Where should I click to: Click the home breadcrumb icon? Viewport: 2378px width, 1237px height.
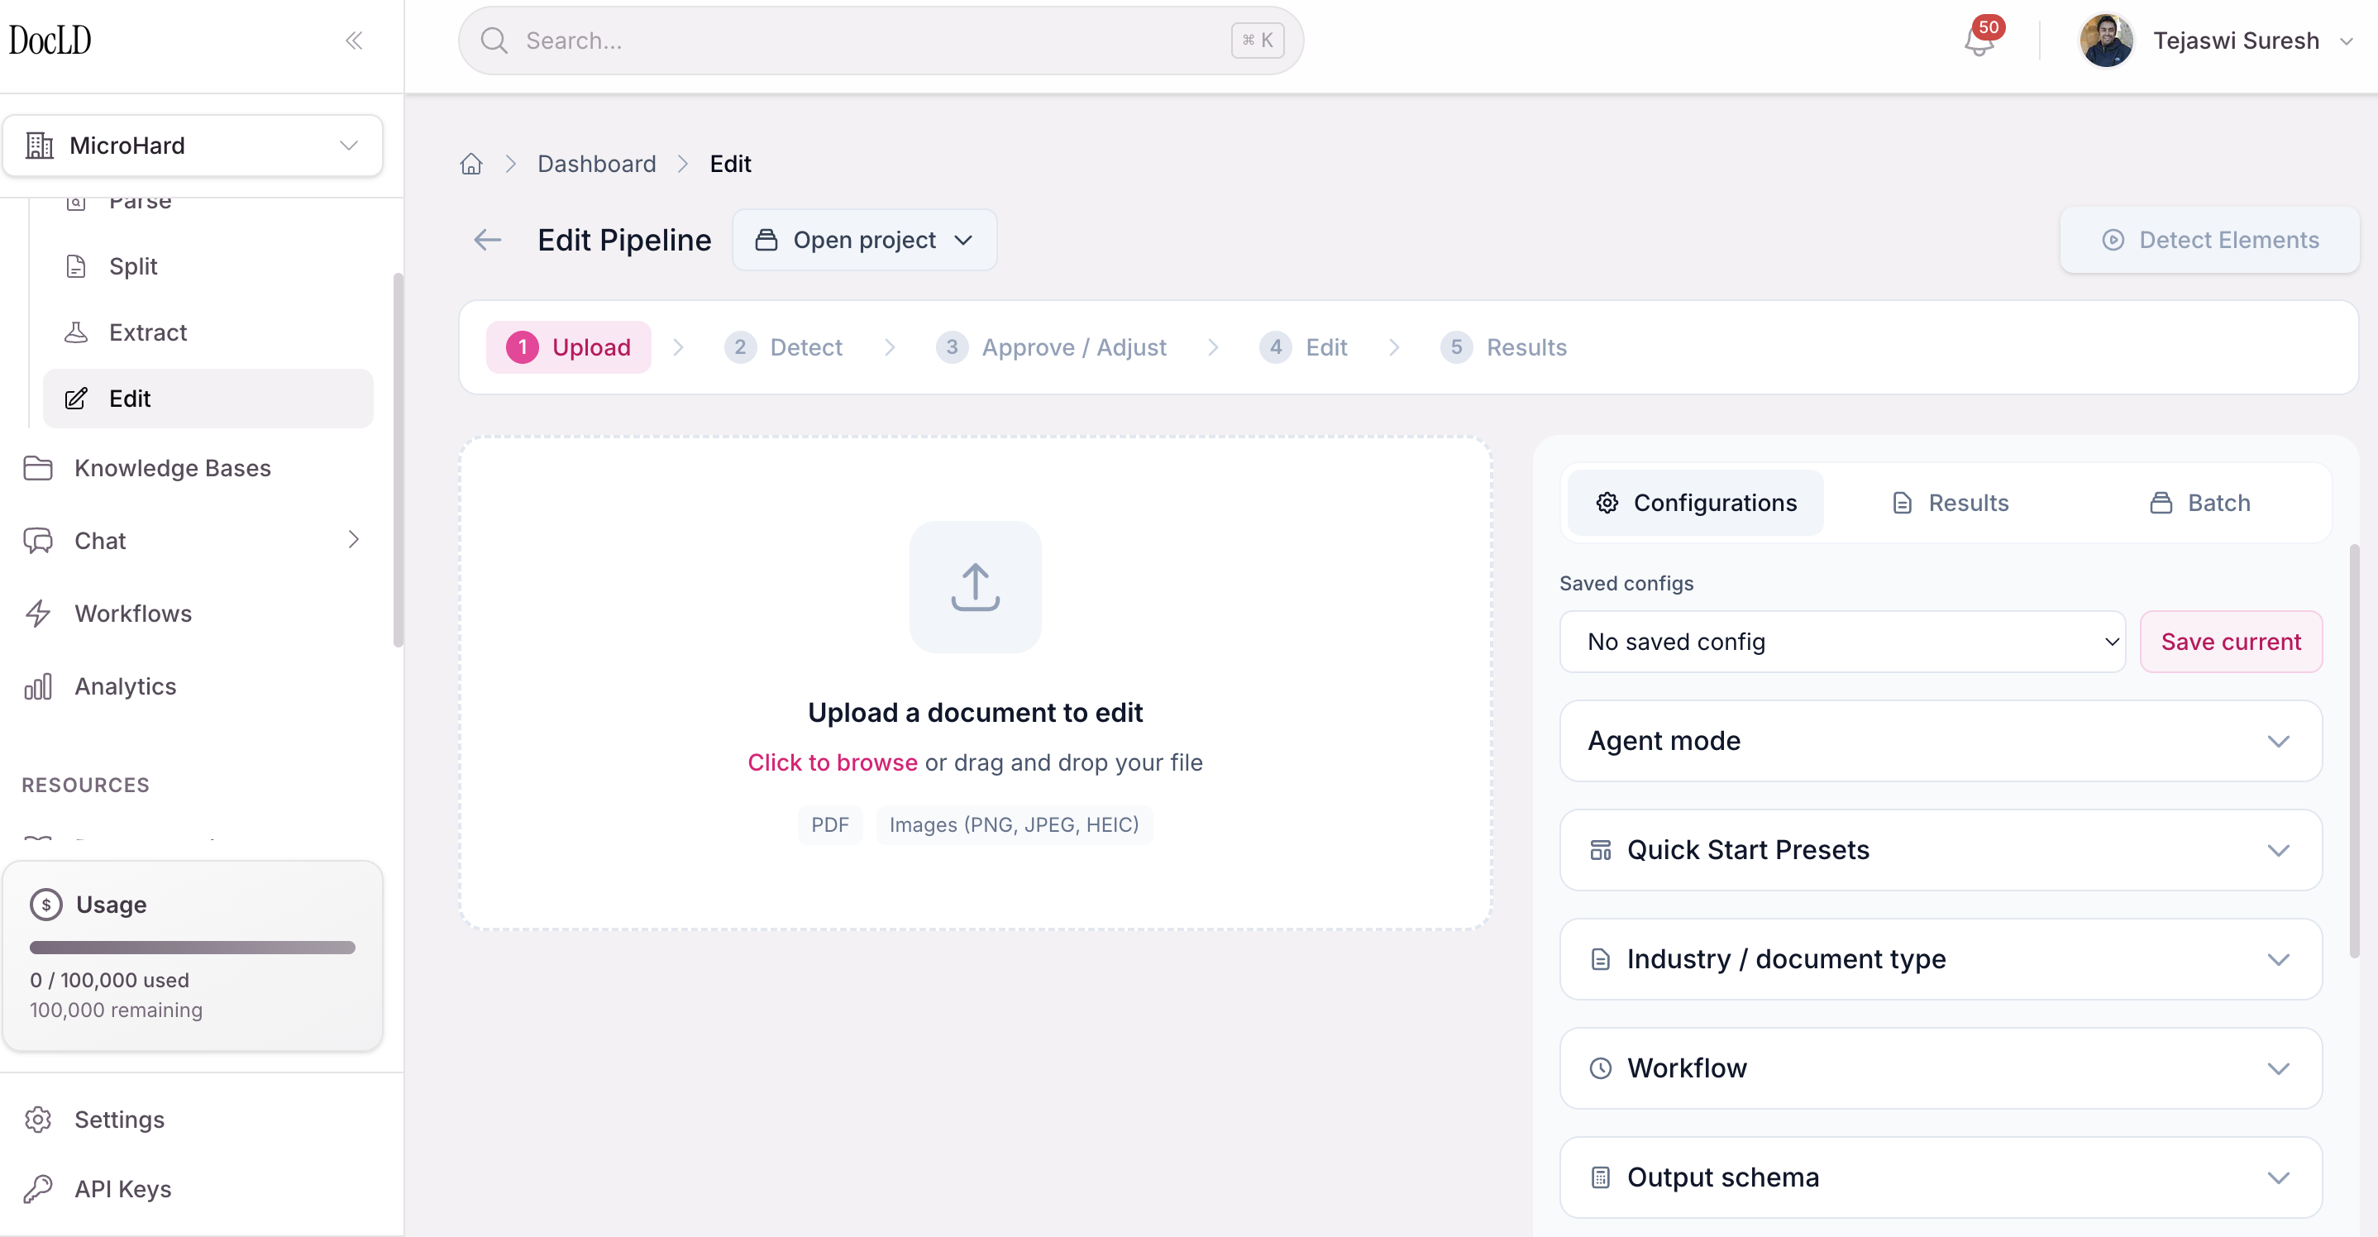[470, 164]
